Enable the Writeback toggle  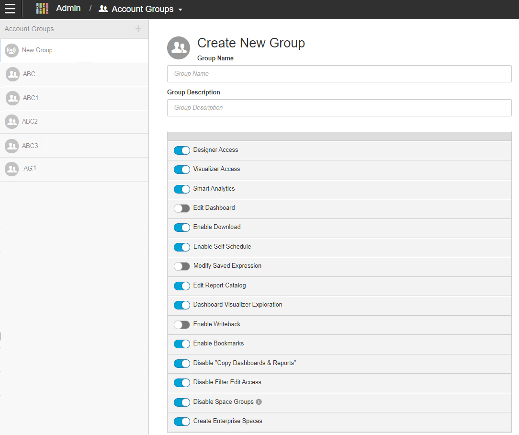pyautogui.click(x=182, y=325)
